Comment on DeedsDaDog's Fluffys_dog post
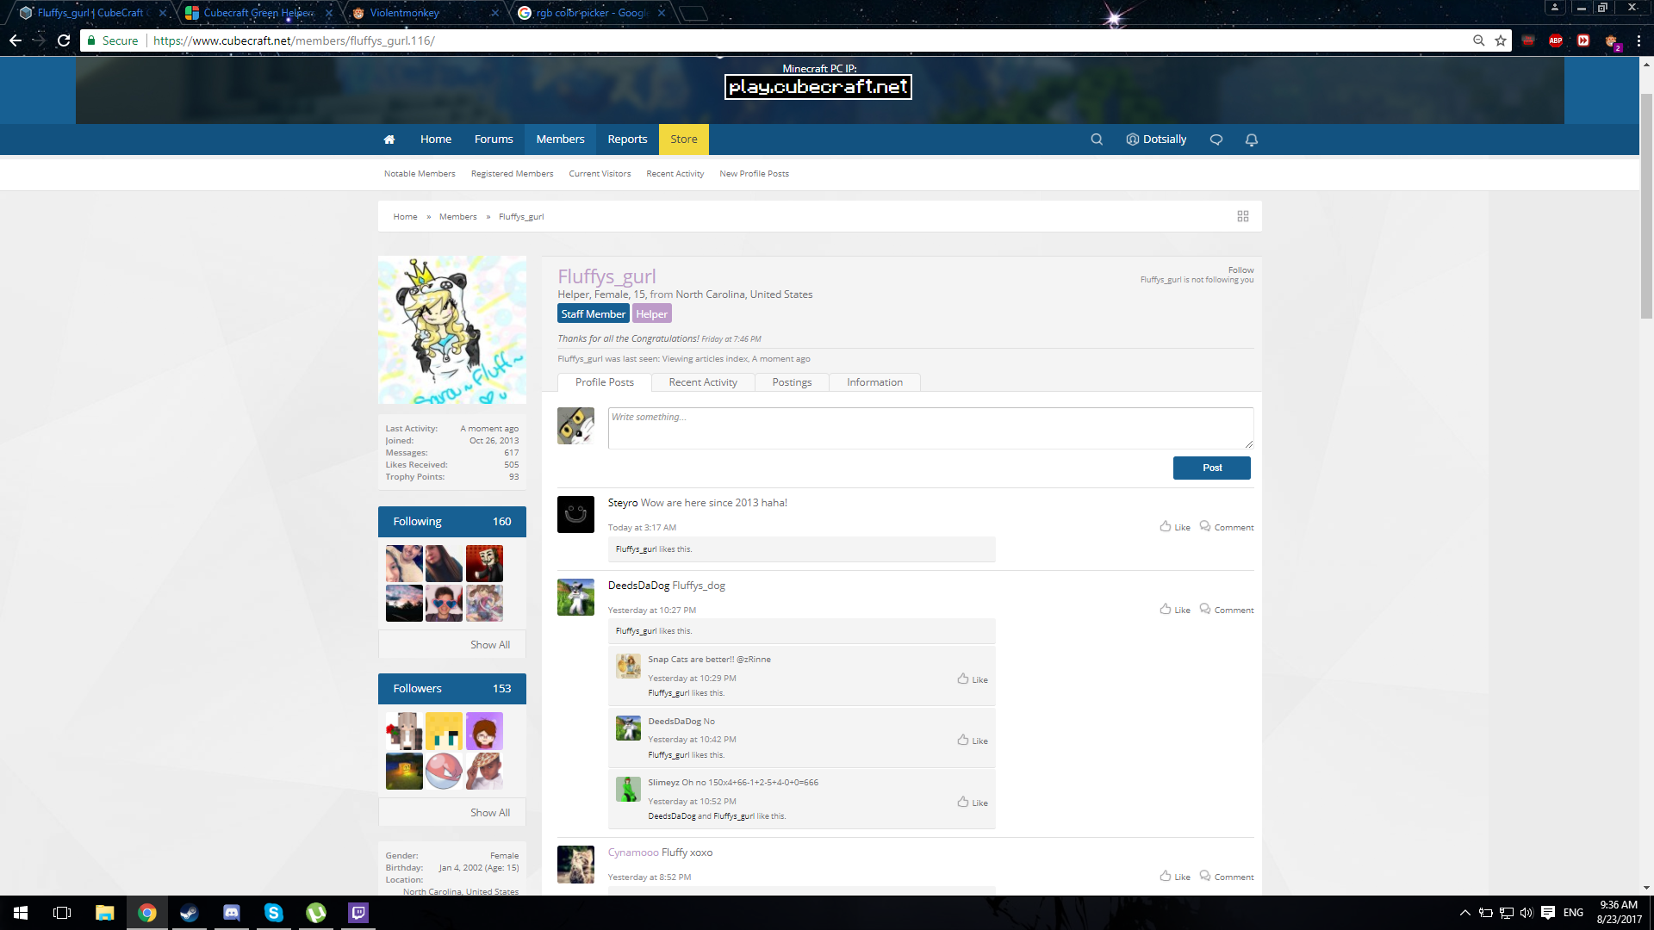 tap(1227, 610)
